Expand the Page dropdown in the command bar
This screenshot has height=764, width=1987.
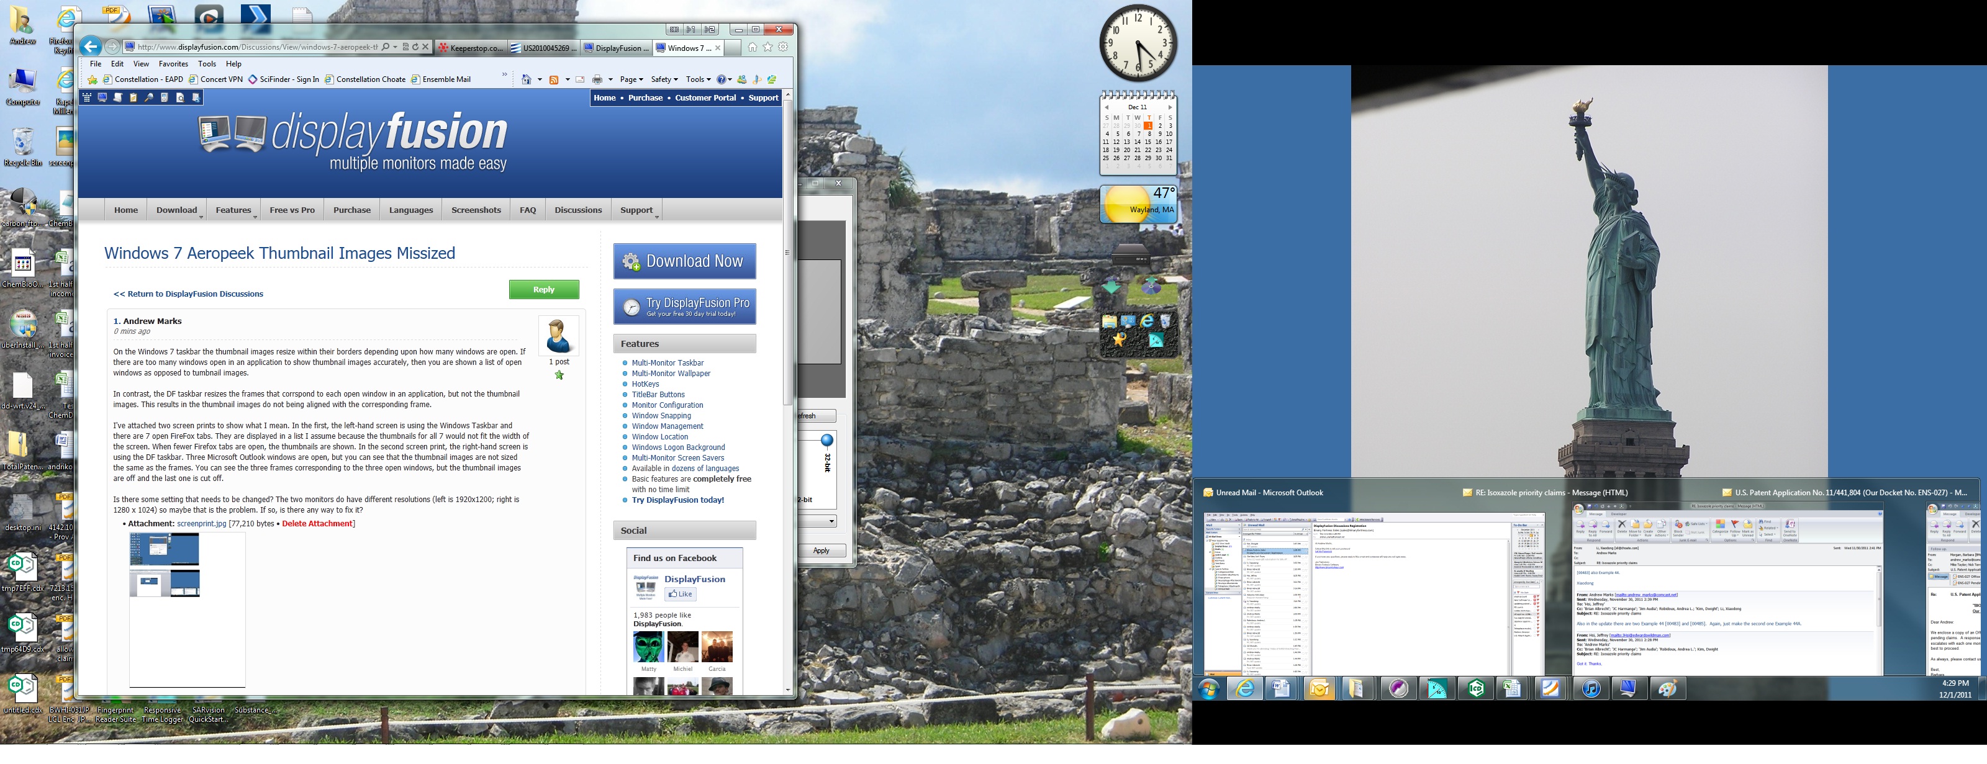tap(633, 79)
